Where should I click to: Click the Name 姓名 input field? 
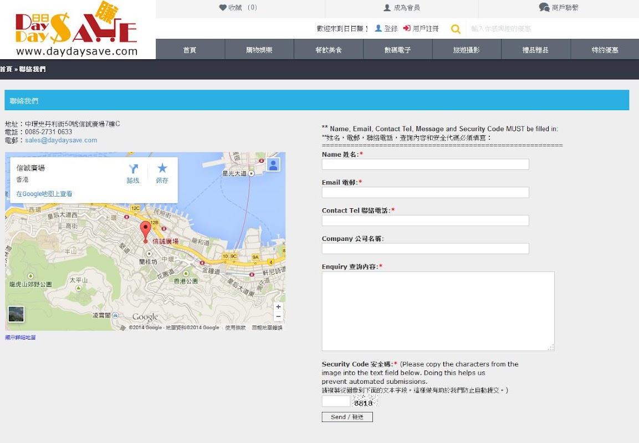point(425,164)
